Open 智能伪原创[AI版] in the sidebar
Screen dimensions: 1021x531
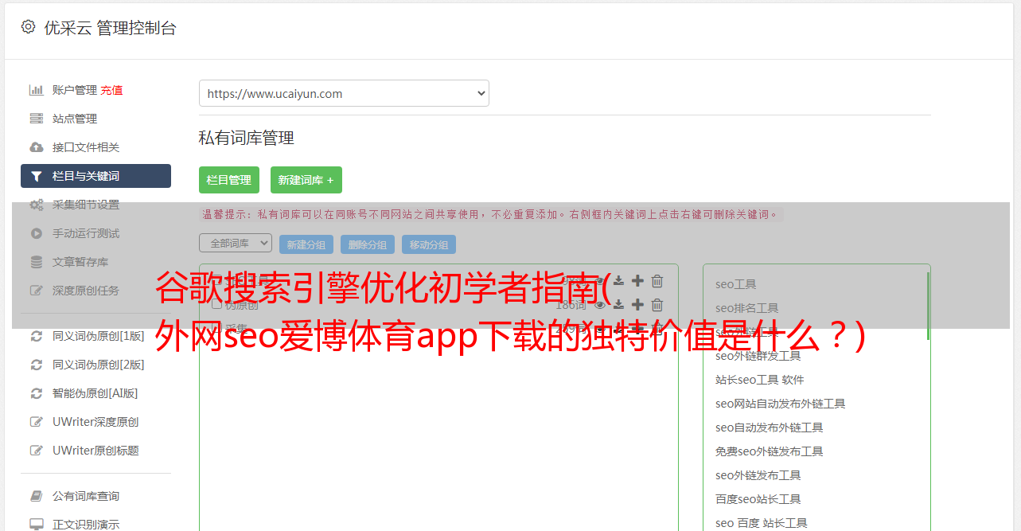tap(95, 393)
